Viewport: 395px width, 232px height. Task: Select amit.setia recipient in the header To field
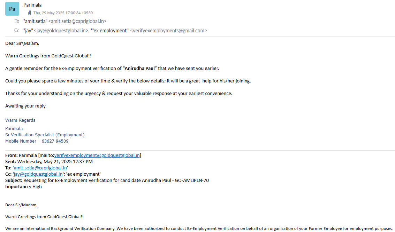[65, 21]
